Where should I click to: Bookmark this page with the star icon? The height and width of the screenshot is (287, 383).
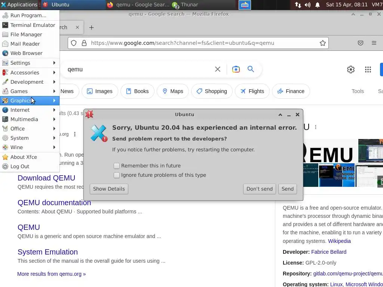coord(322,43)
